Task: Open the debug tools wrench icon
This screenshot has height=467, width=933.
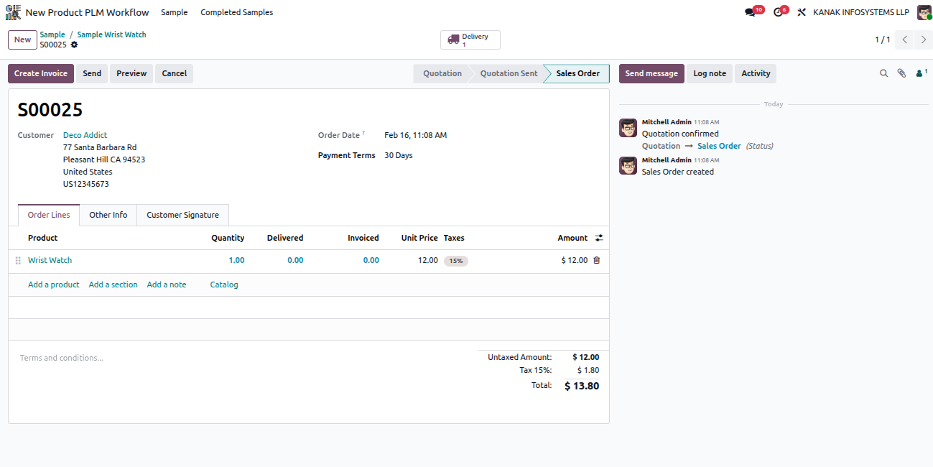Action: point(802,12)
